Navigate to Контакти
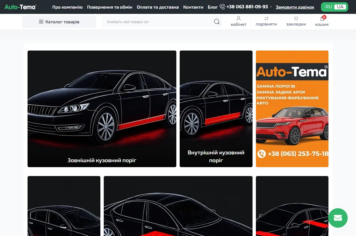 [193, 7]
